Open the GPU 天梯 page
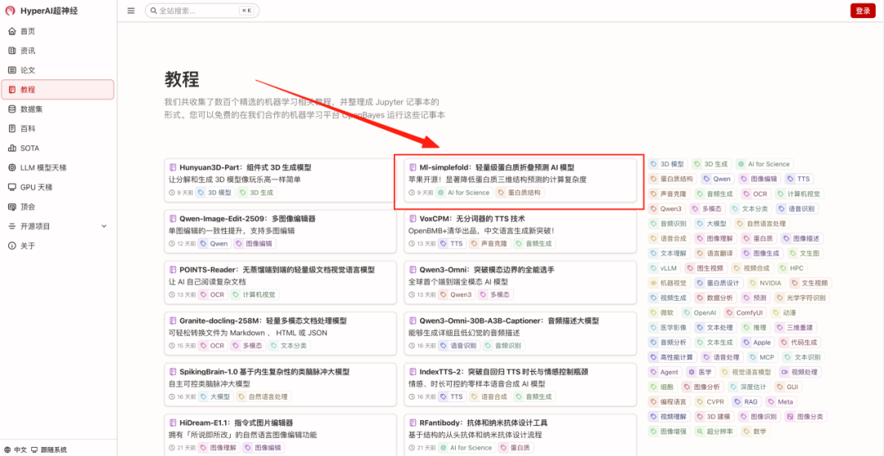The image size is (884, 456). click(x=36, y=187)
